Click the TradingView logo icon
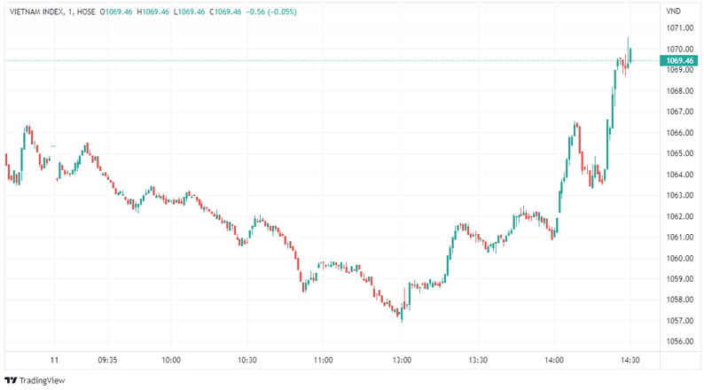704x390 pixels. [x=12, y=379]
